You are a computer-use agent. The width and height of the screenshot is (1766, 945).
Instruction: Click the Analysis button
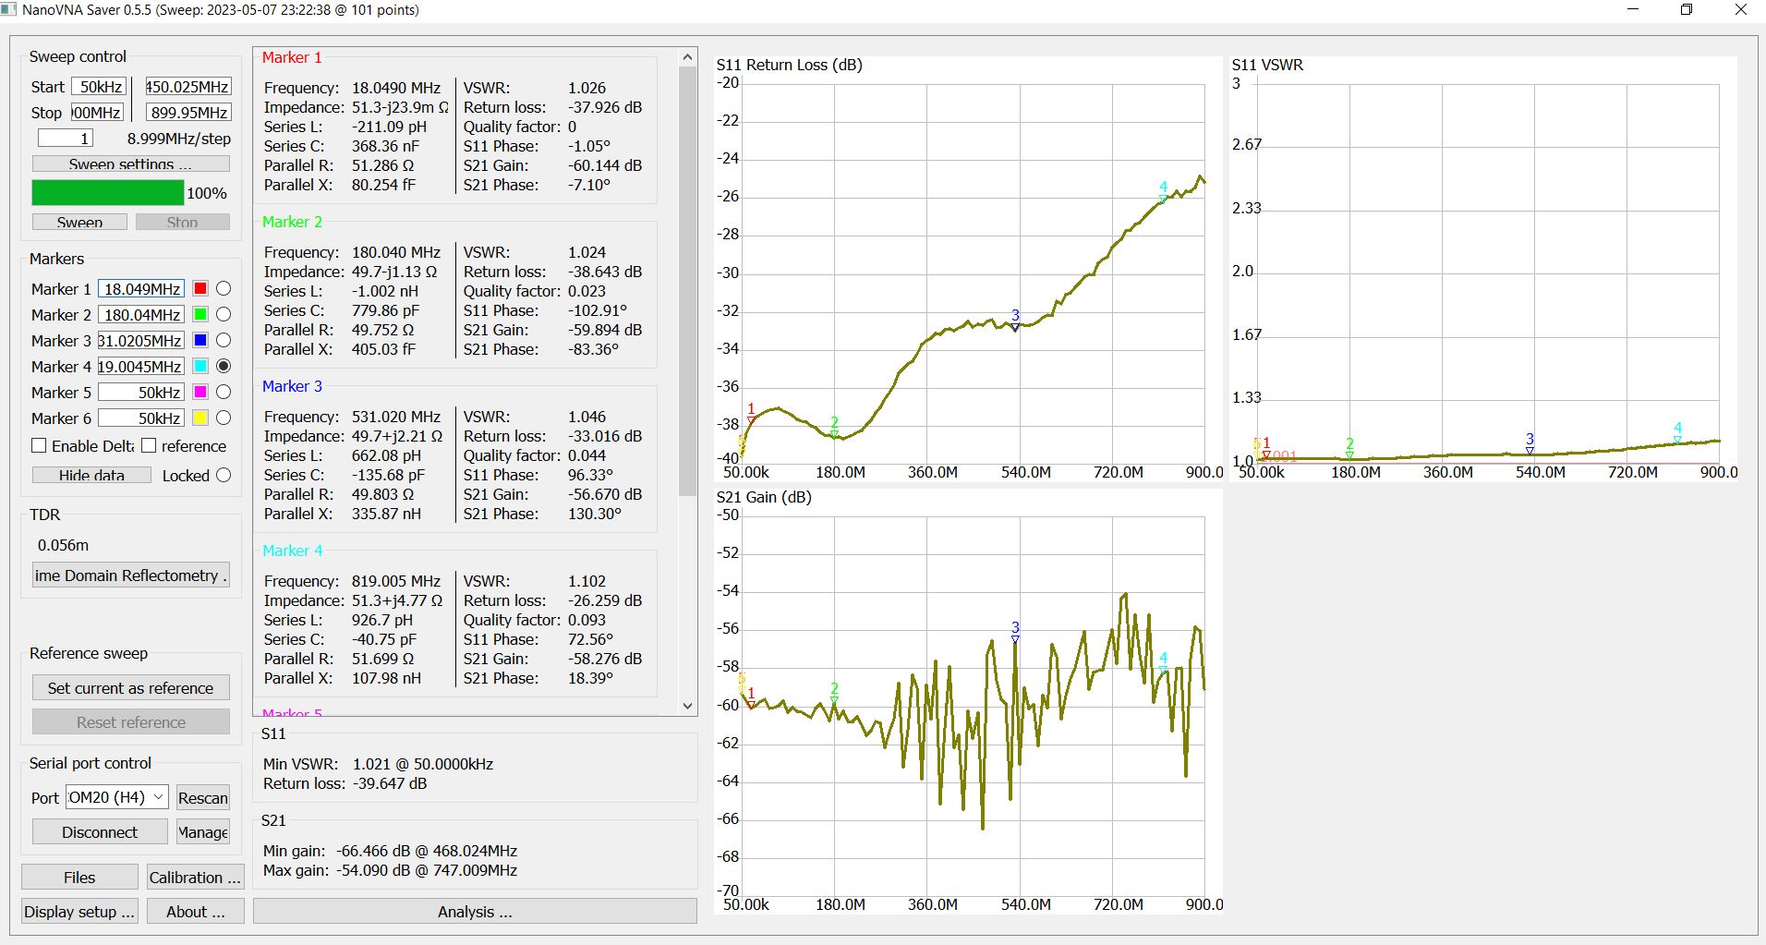[475, 912]
